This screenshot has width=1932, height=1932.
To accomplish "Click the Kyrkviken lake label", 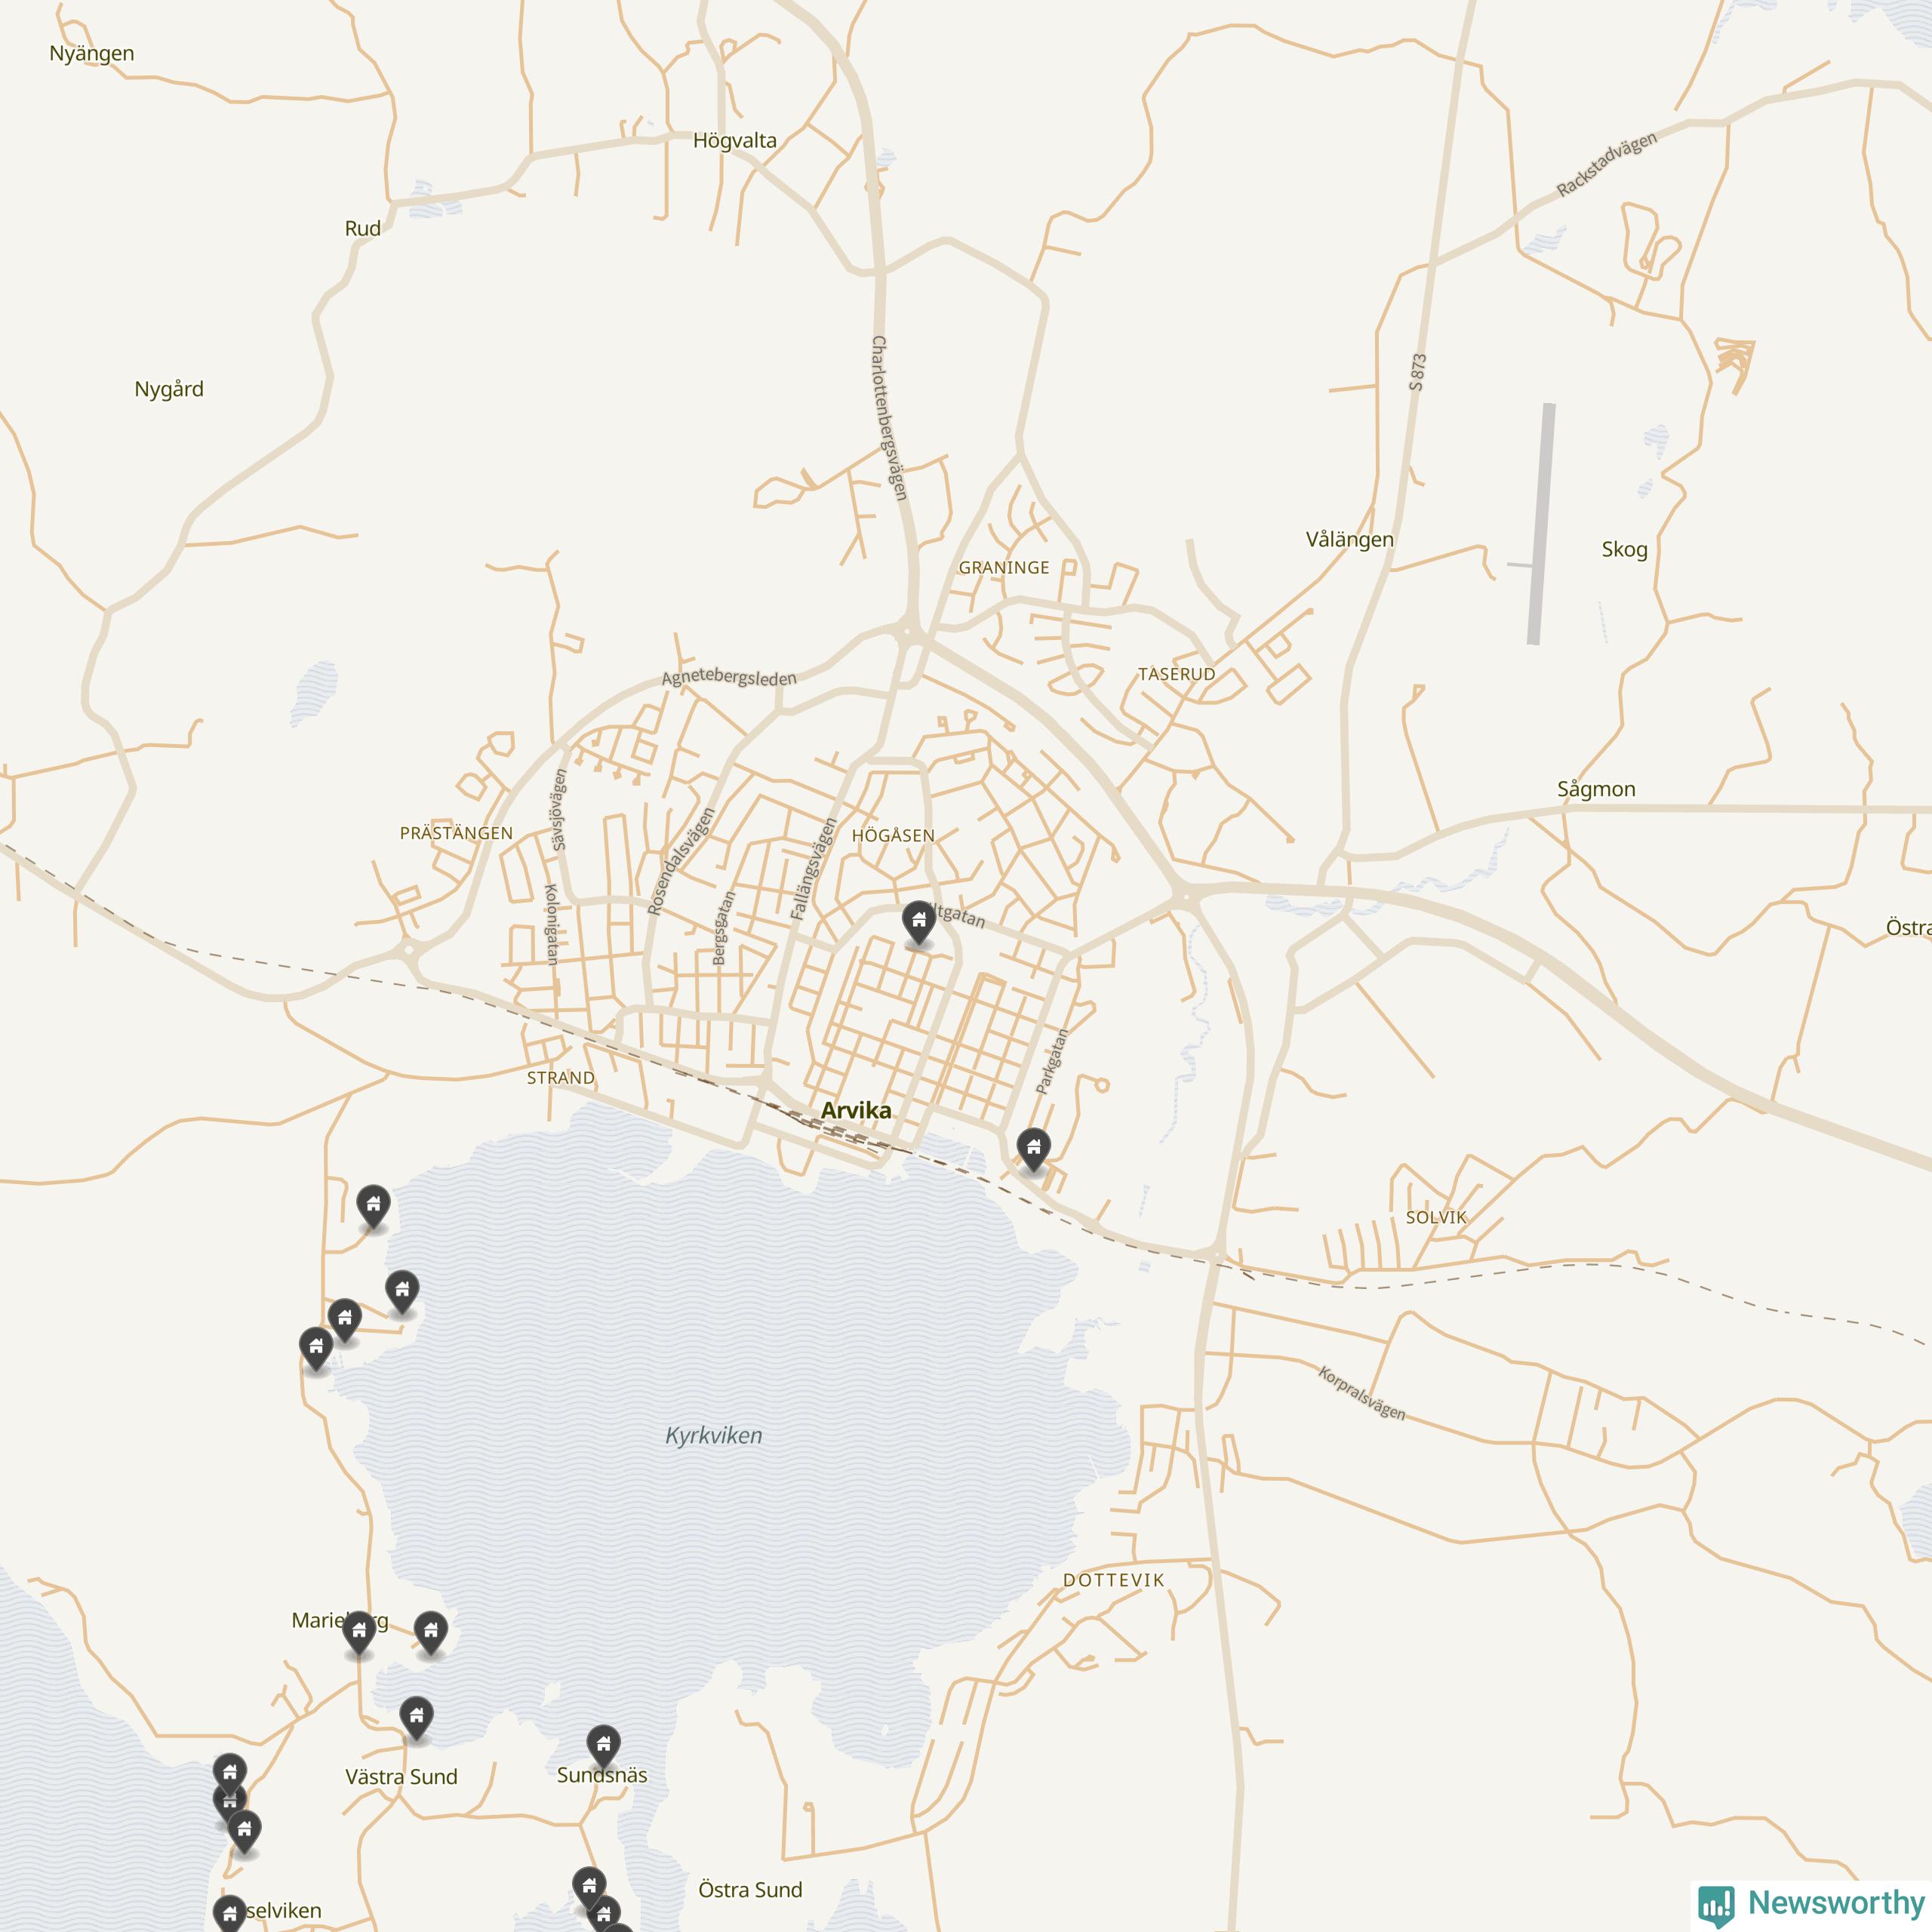I will point(714,1436).
